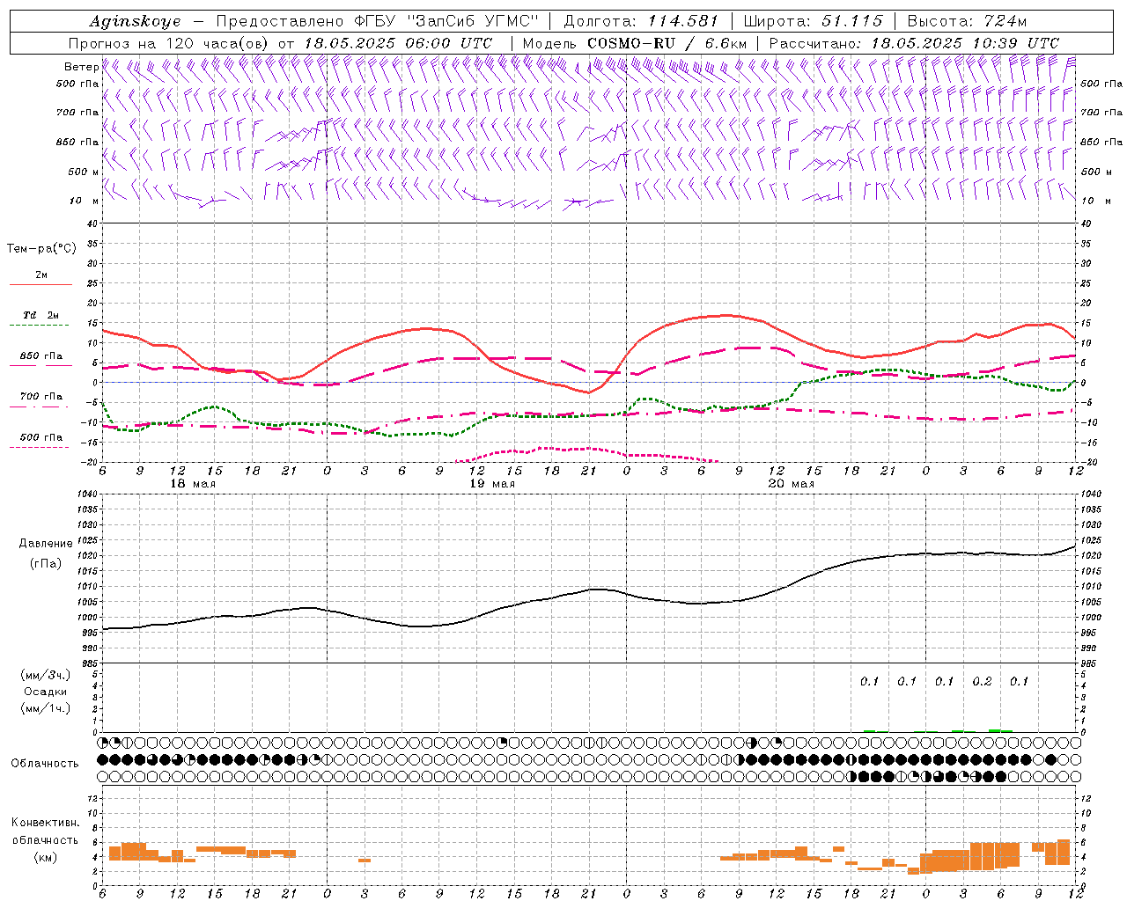
Task: Click the '19 мая' date label
Action: (x=492, y=484)
